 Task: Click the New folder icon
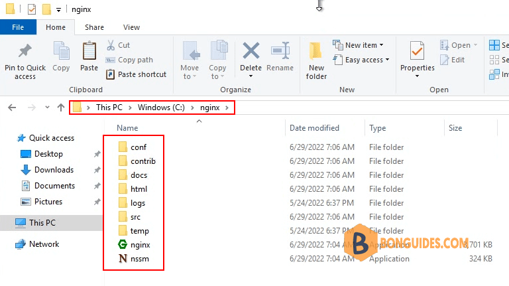click(x=315, y=51)
